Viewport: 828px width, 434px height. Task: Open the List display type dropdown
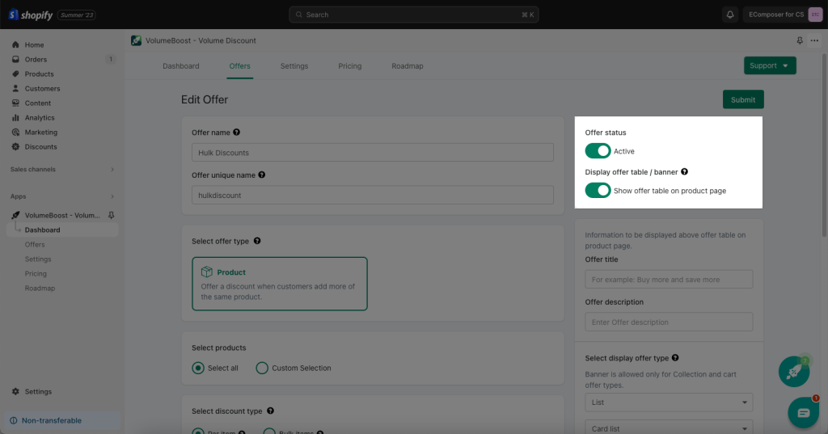pos(669,402)
